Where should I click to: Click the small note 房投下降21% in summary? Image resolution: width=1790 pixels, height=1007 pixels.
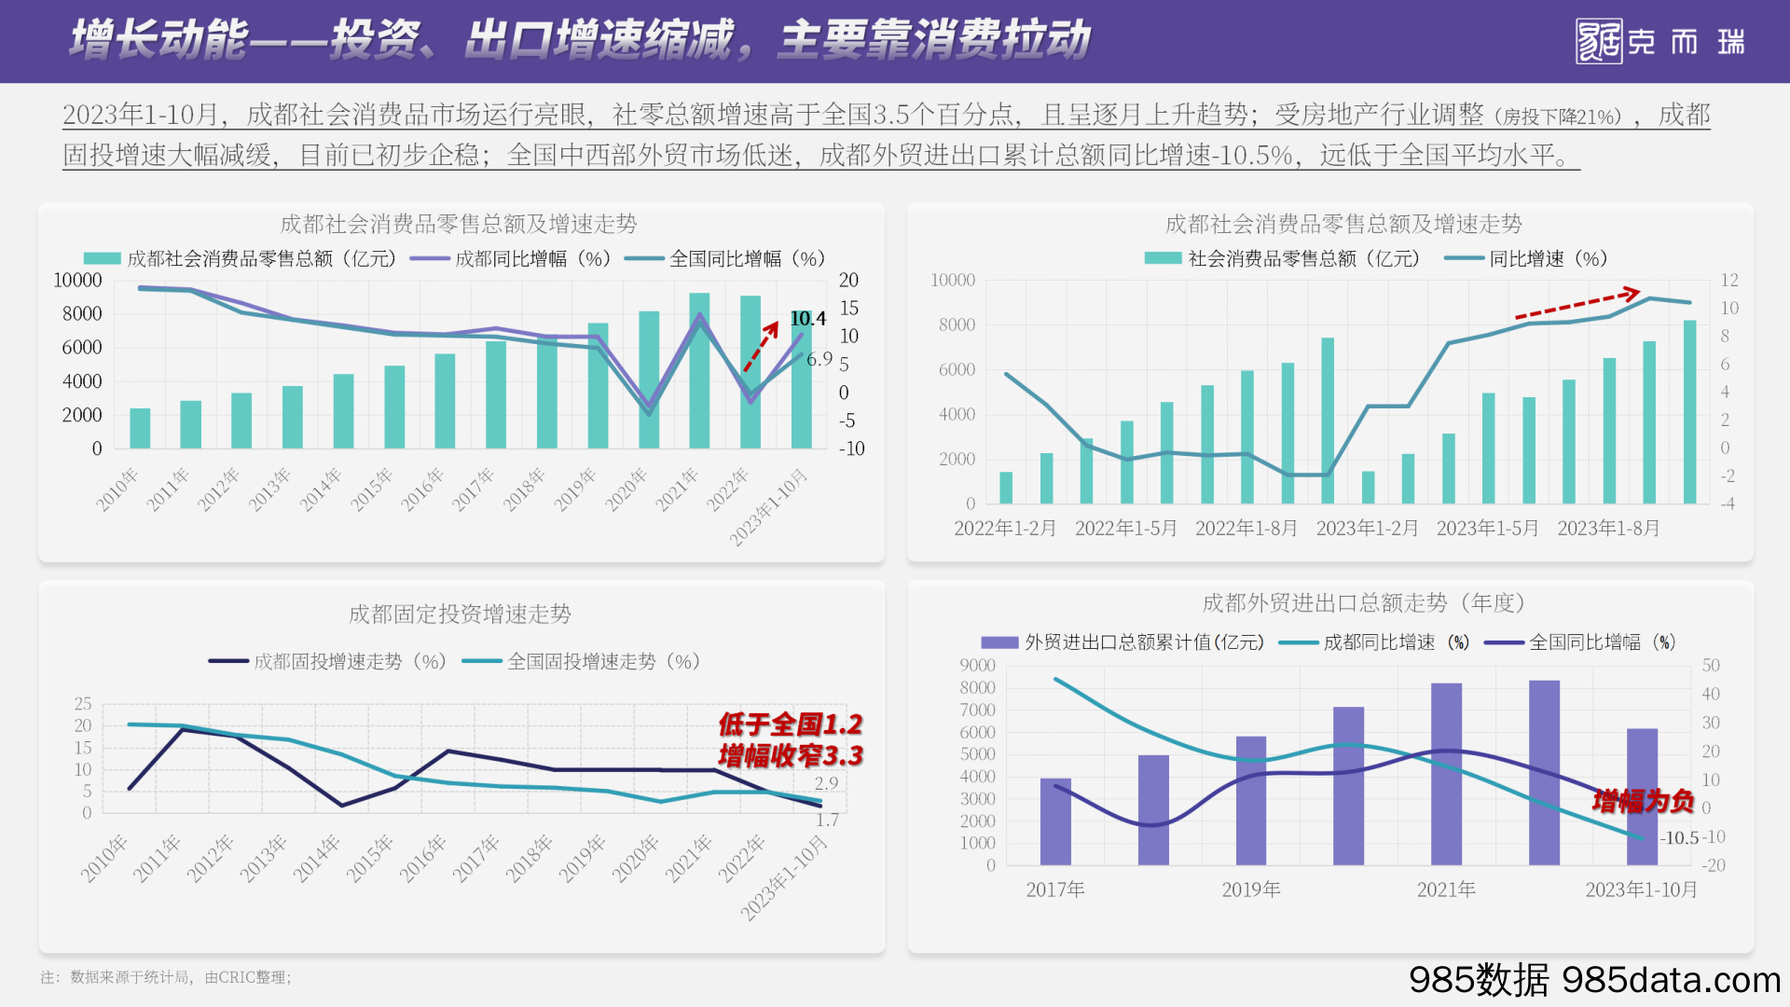pos(1558,117)
